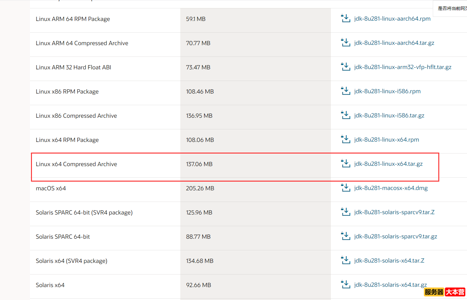
Task: Click the 73.47 MB file size
Action: click(x=198, y=67)
